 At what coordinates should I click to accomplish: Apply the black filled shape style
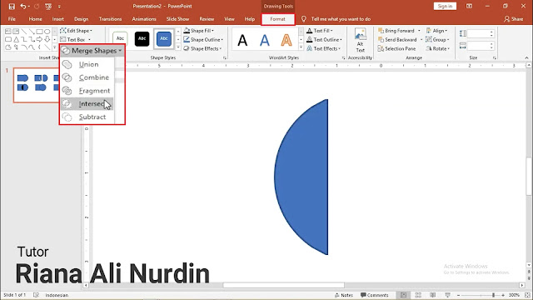[x=142, y=38]
